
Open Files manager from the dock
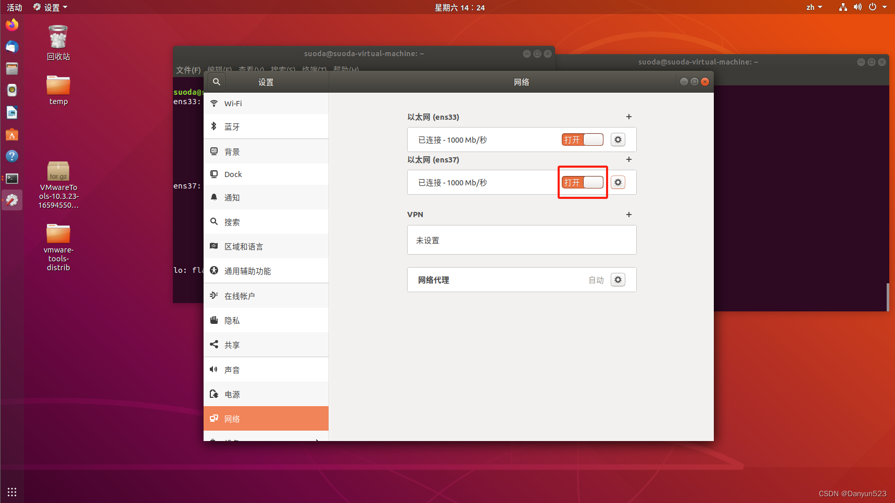[x=12, y=69]
